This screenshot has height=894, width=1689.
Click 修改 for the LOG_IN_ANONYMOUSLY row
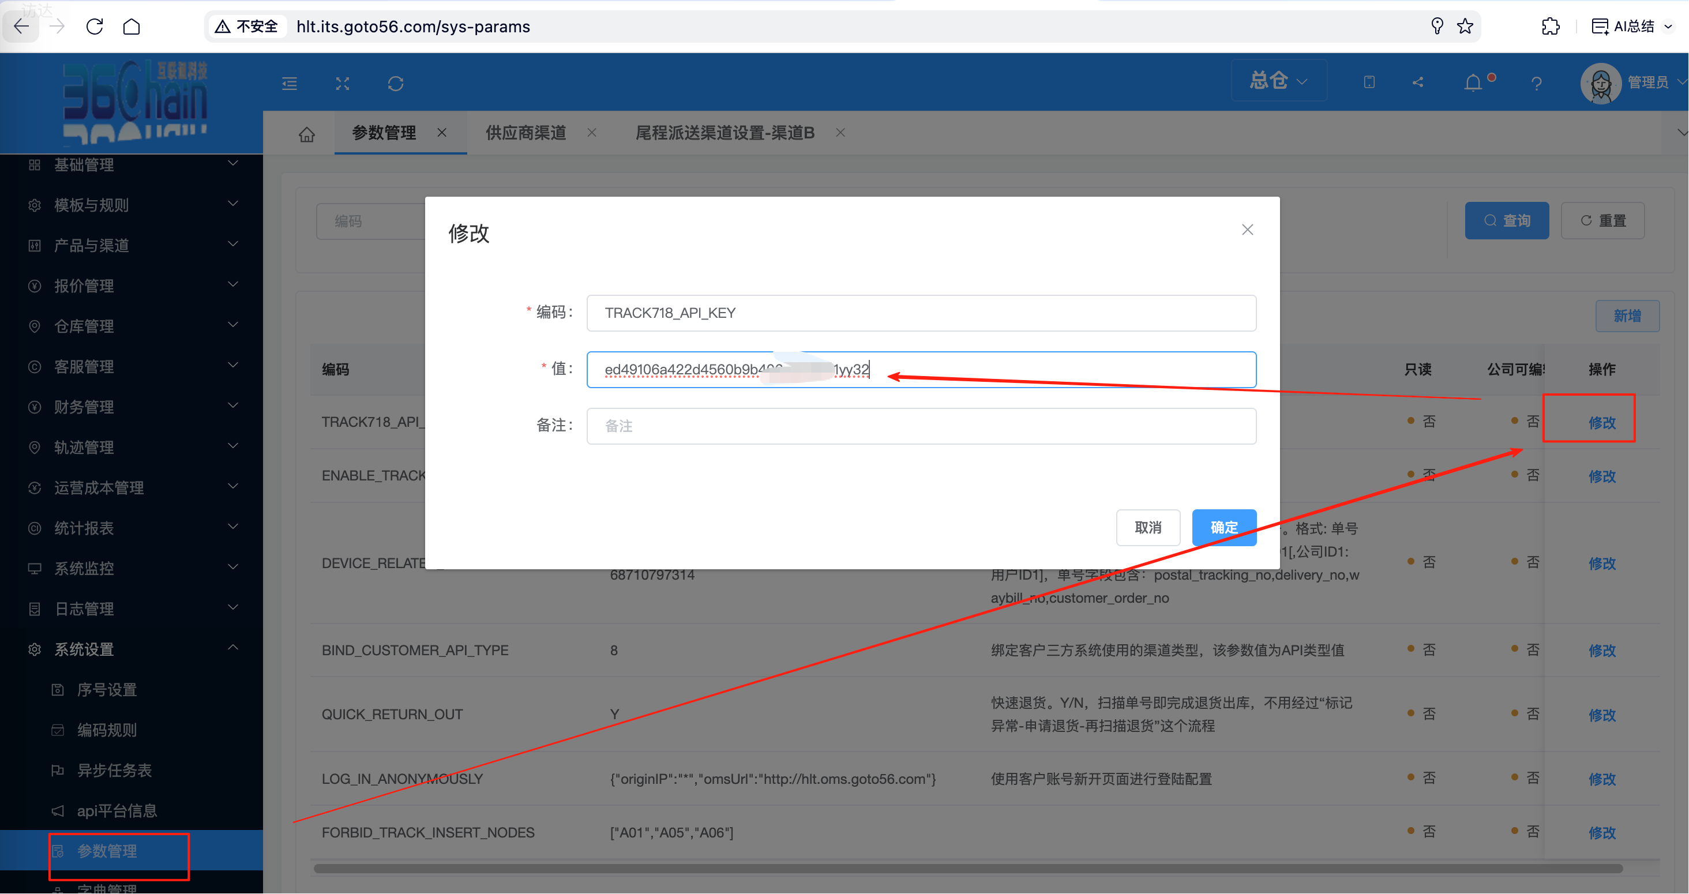pyautogui.click(x=1601, y=779)
